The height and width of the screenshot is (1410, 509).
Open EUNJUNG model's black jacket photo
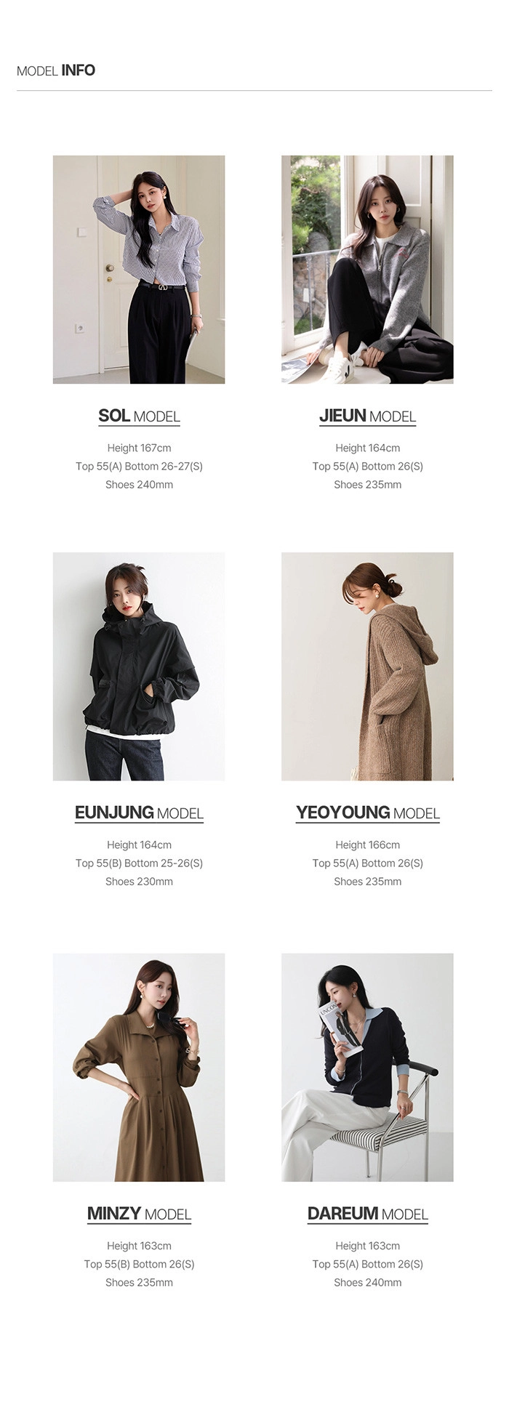pyautogui.click(x=139, y=666)
